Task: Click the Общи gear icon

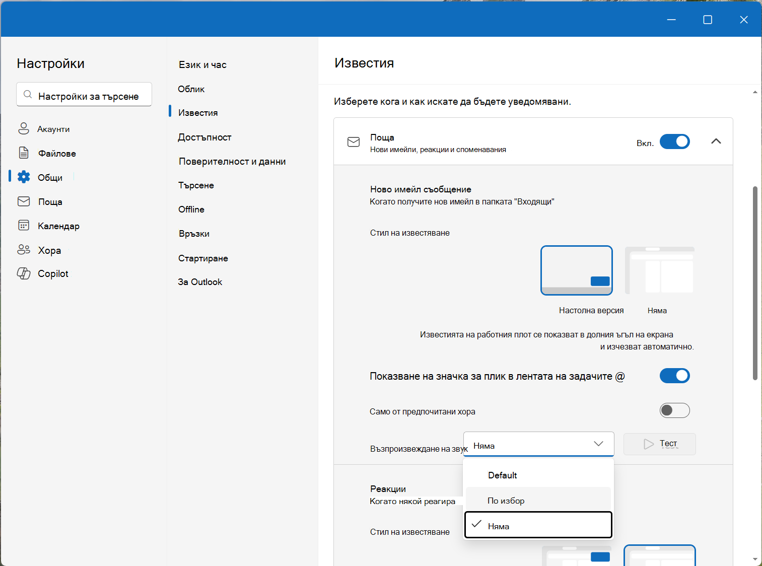Action: [24, 177]
